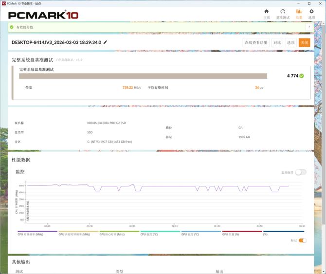Click the PCMark 10 app icon in title bar
Image resolution: width=326 pixels, height=274 pixels.
click(x=4, y=3)
